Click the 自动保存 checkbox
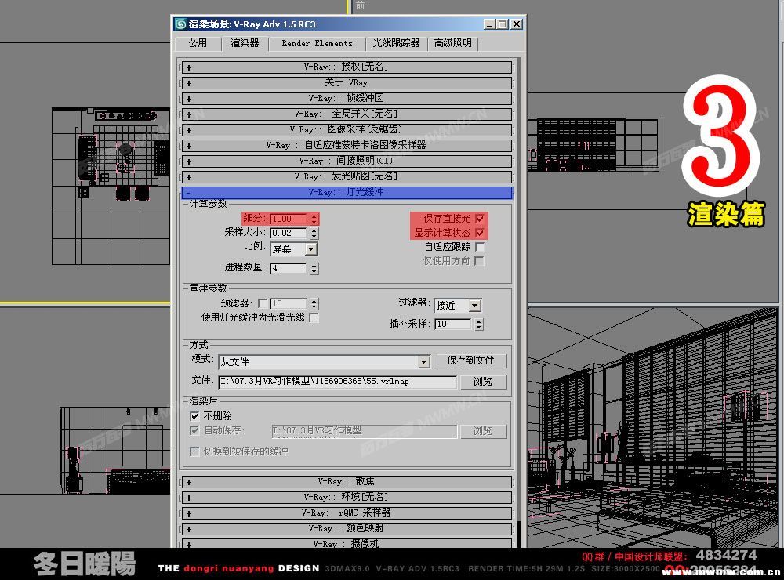Image resolution: width=784 pixels, height=580 pixels. tap(194, 430)
